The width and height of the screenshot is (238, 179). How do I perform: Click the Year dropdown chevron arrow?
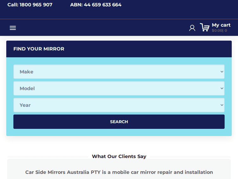pos(222,105)
